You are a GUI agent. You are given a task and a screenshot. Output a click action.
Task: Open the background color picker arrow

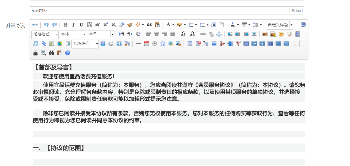(185, 25)
